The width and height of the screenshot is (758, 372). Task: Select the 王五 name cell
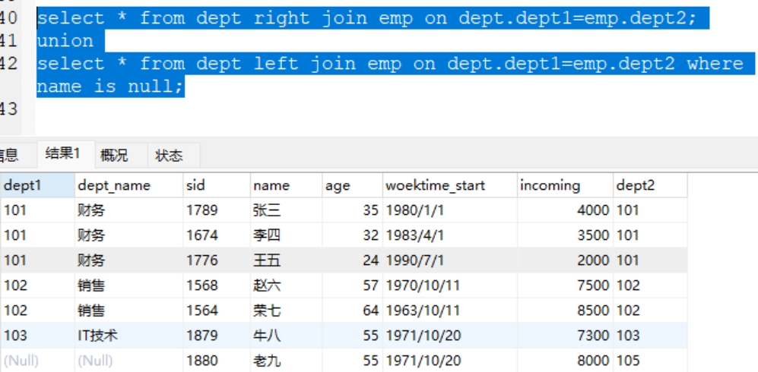coord(286,260)
